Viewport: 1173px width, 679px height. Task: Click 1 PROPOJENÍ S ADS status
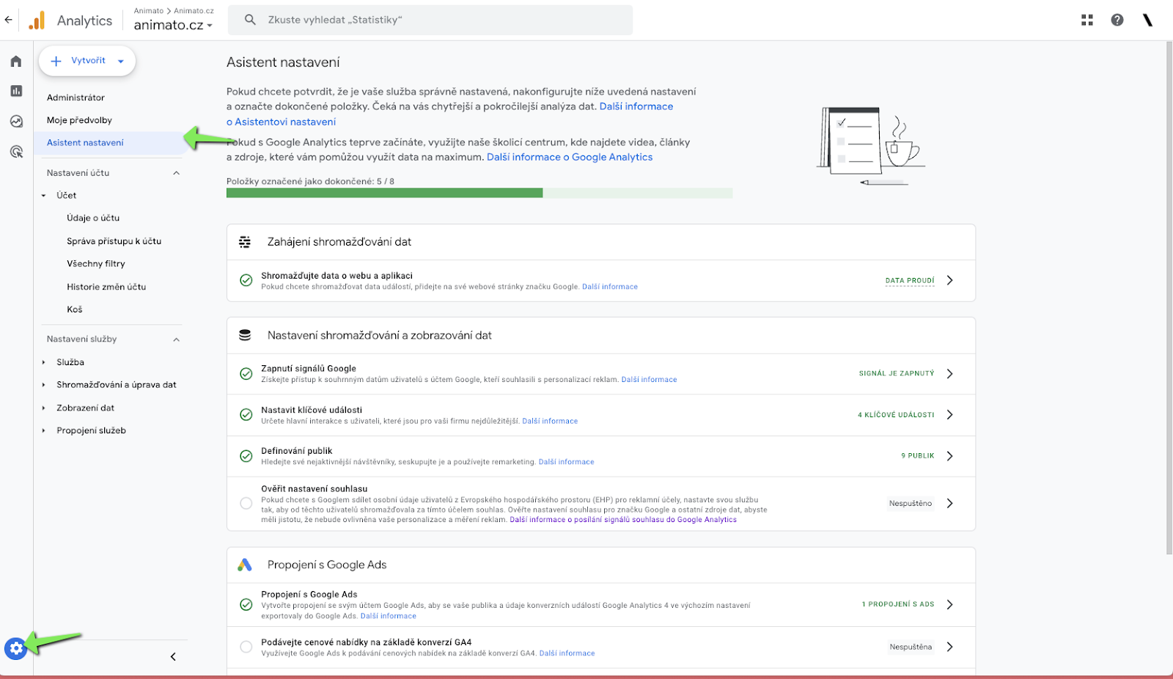tap(898, 605)
